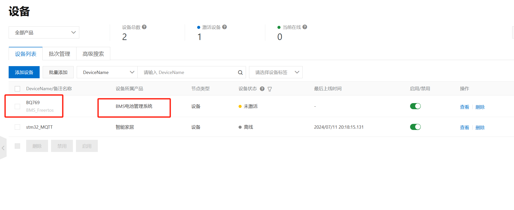Open the 设备状态 filter funnel icon
The image size is (514, 210).
(270, 89)
